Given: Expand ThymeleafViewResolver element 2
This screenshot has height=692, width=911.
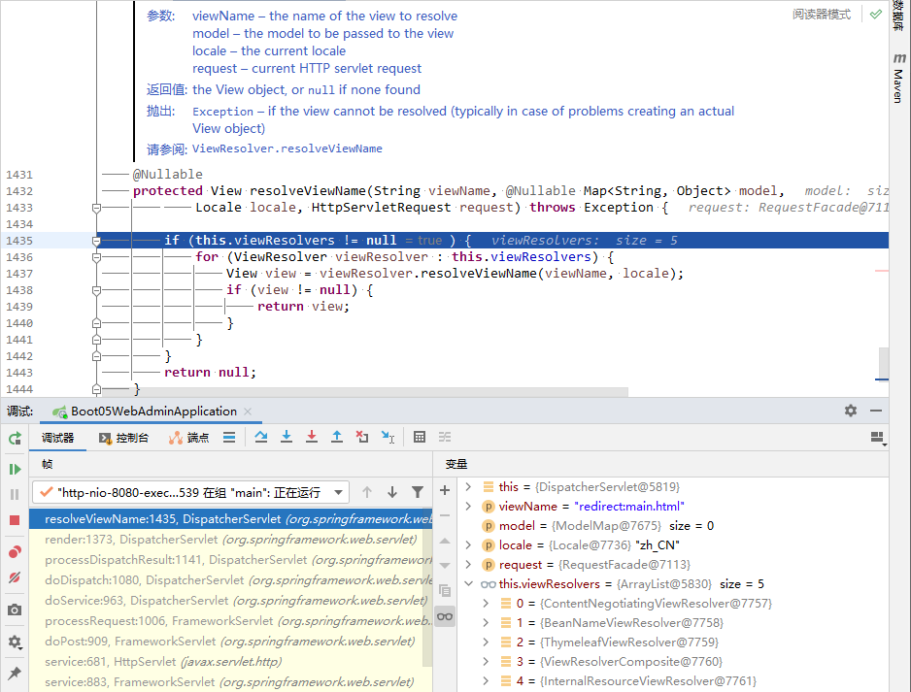Looking at the screenshot, I should (487, 643).
